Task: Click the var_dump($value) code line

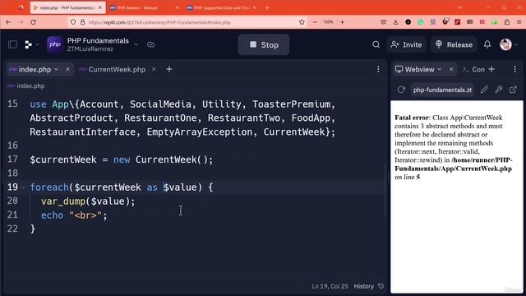Action: click(x=88, y=201)
